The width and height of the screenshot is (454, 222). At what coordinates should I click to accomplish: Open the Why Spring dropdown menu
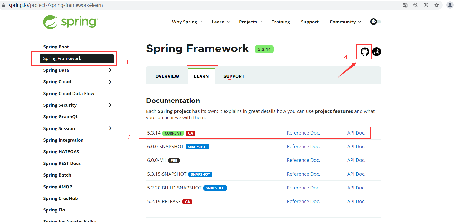tap(187, 22)
